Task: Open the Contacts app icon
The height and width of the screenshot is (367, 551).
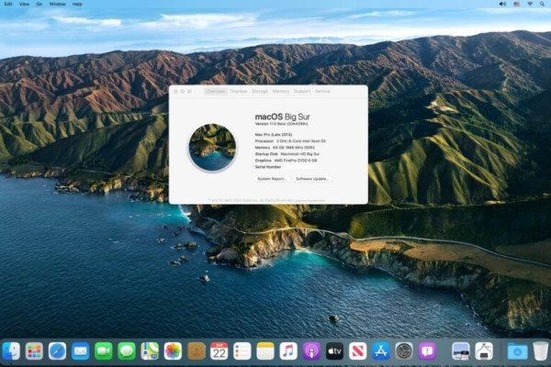Action: [x=197, y=351]
